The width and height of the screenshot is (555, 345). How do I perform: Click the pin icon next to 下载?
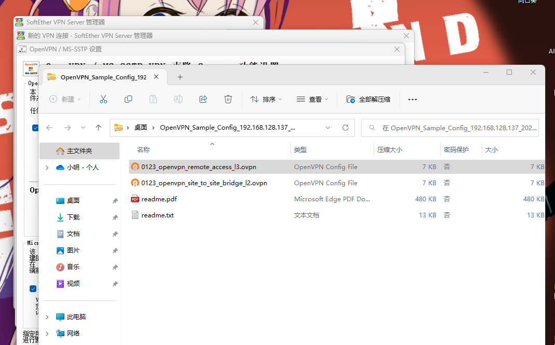pyautogui.click(x=115, y=217)
